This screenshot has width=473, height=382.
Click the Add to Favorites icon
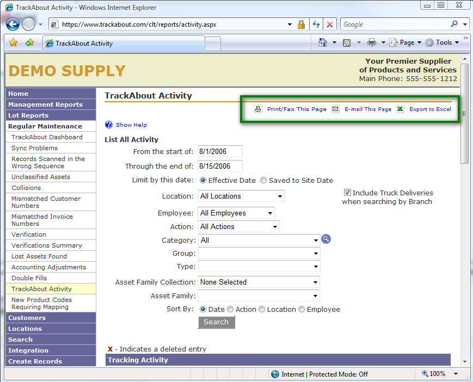[29, 43]
